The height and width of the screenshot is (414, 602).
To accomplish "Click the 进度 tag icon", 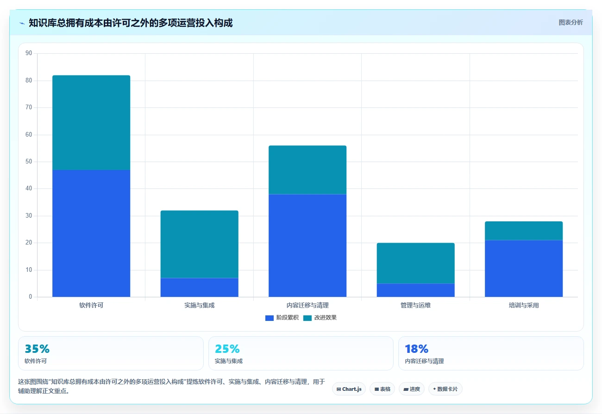I will tap(406, 389).
